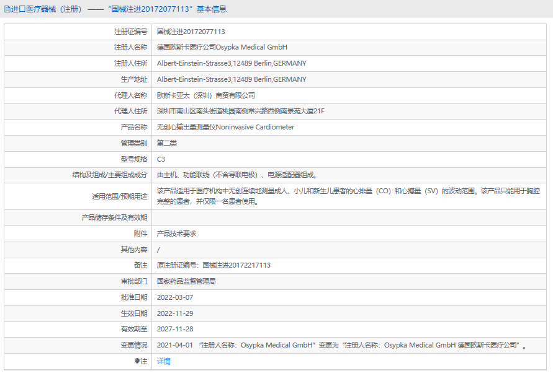
Task: Open the 产品技术要求 attachment
Action: click(177, 234)
